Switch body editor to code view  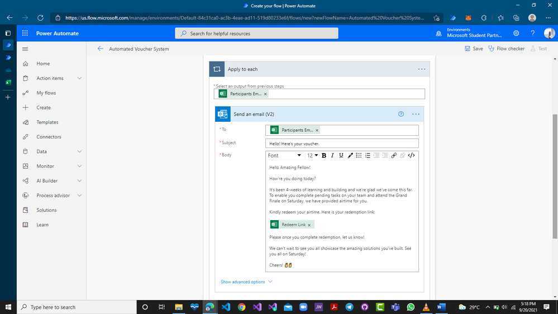tap(412, 155)
